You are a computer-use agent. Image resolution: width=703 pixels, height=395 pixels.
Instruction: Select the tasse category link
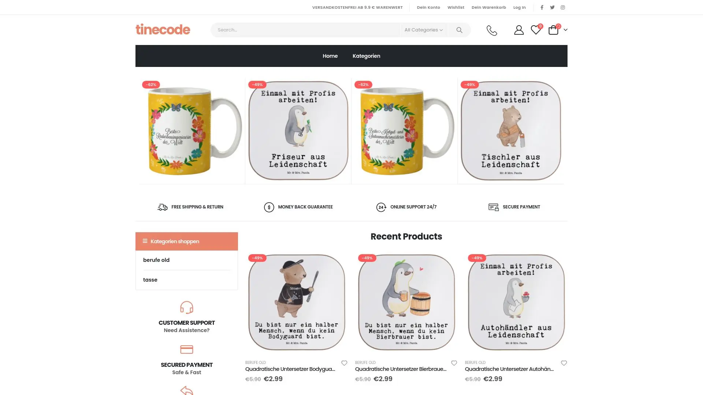[x=150, y=280]
